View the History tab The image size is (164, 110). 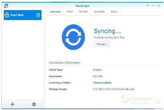click(114, 12)
